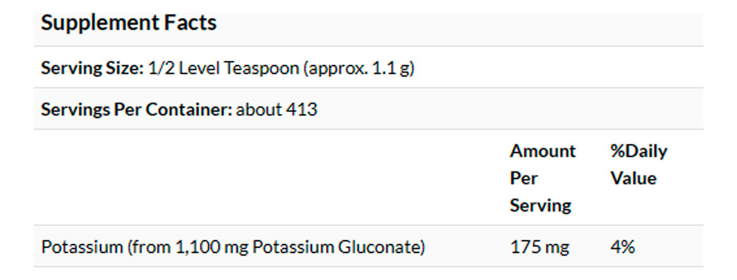Click the "%Daily" column header text
Image resolution: width=737 pixels, height=280 pixels.
click(x=638, y=151)
